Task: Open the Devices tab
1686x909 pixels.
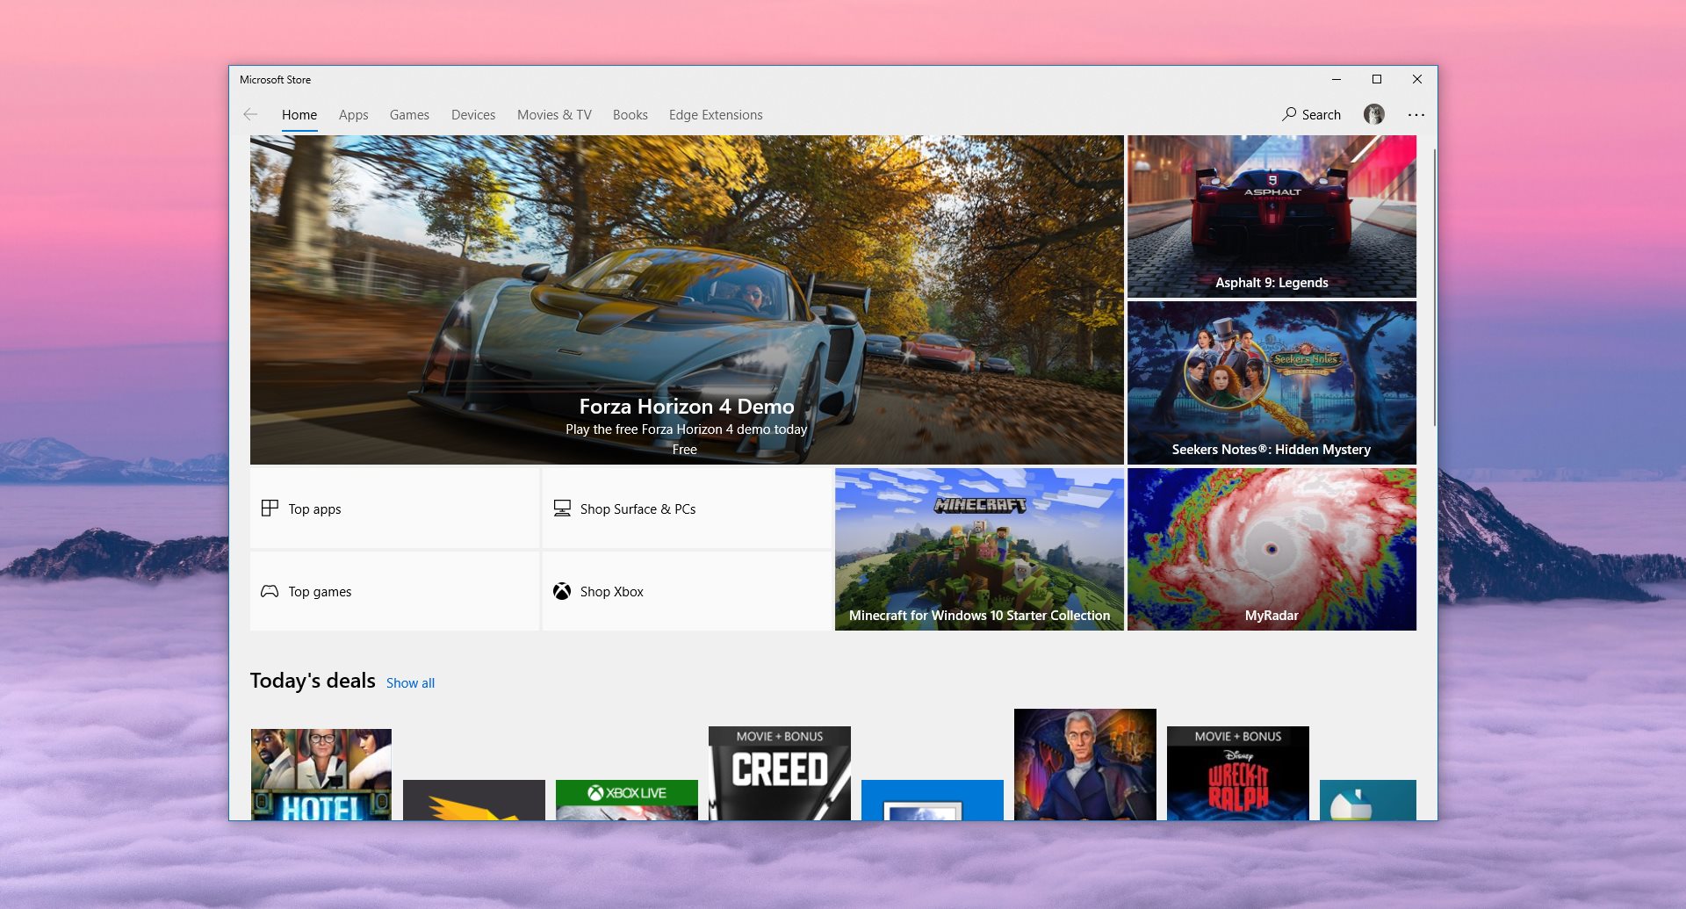Action: coord(473,115)
